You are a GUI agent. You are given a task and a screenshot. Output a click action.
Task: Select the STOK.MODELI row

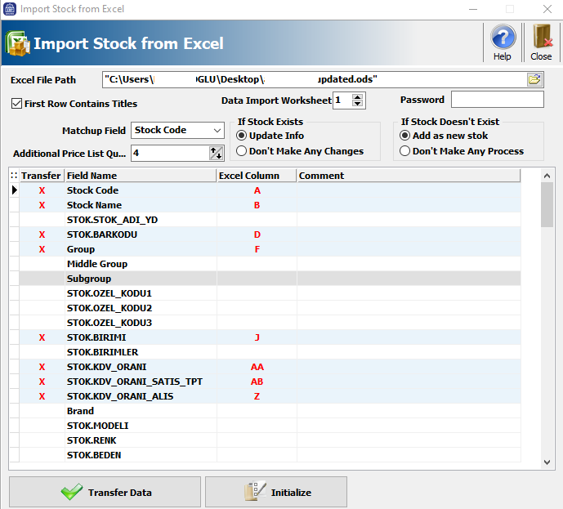click(x=270, y=426)
